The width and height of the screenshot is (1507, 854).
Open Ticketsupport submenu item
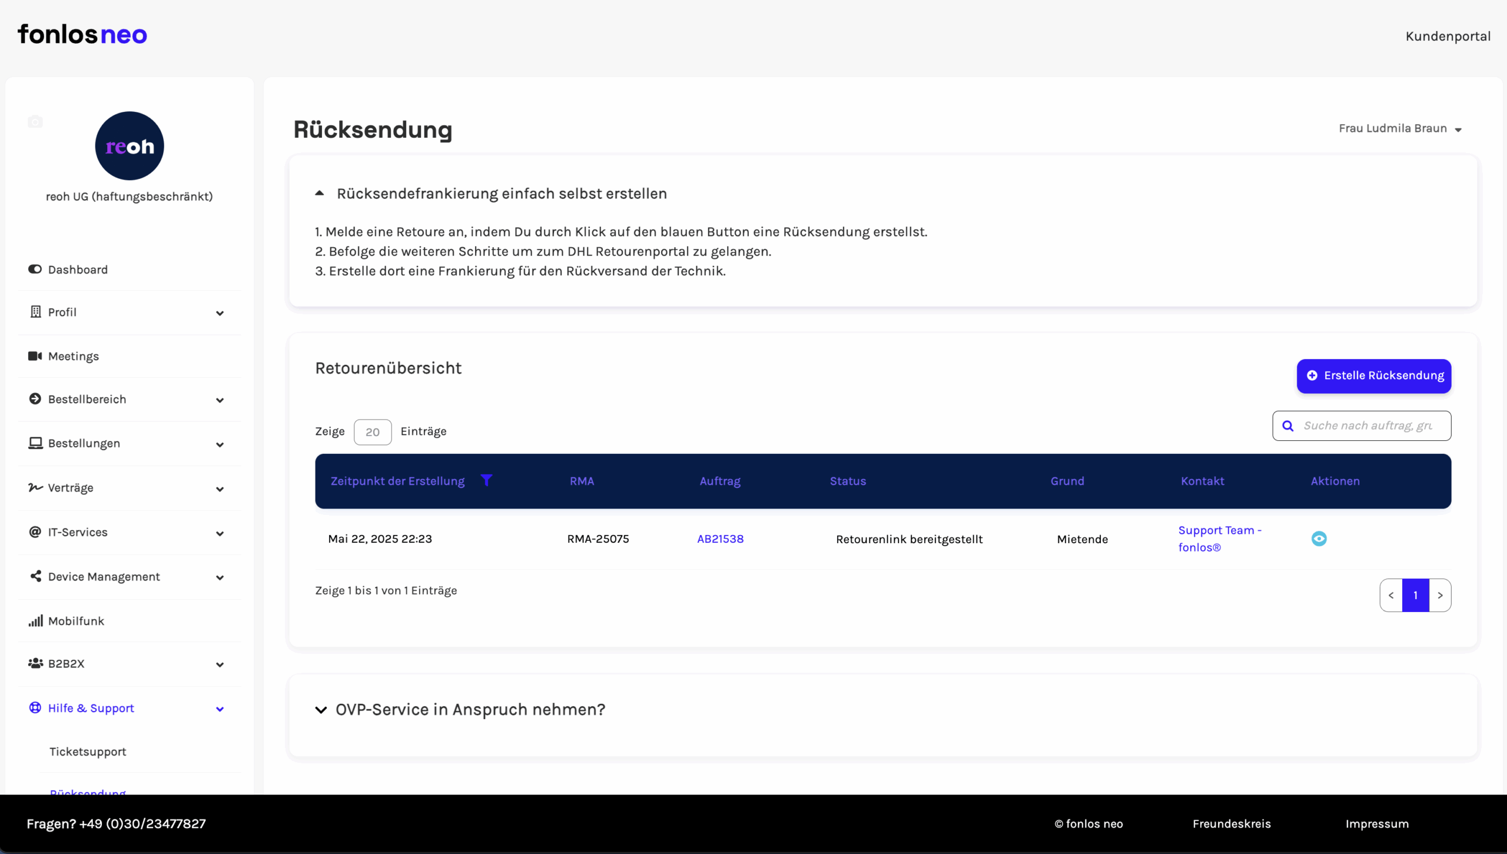click(88, 752)
